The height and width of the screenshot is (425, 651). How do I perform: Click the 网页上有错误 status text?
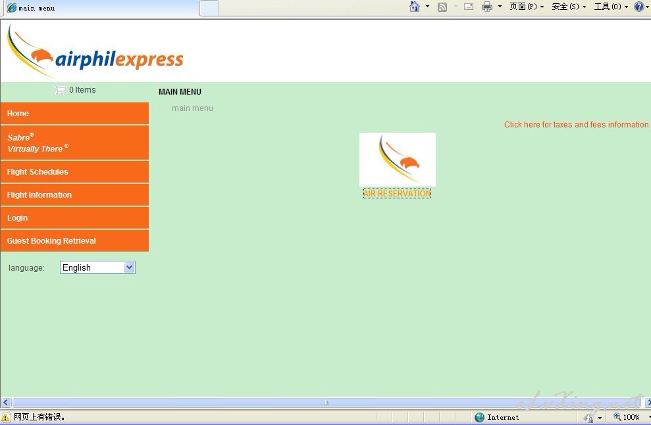[x=39, y=417]
